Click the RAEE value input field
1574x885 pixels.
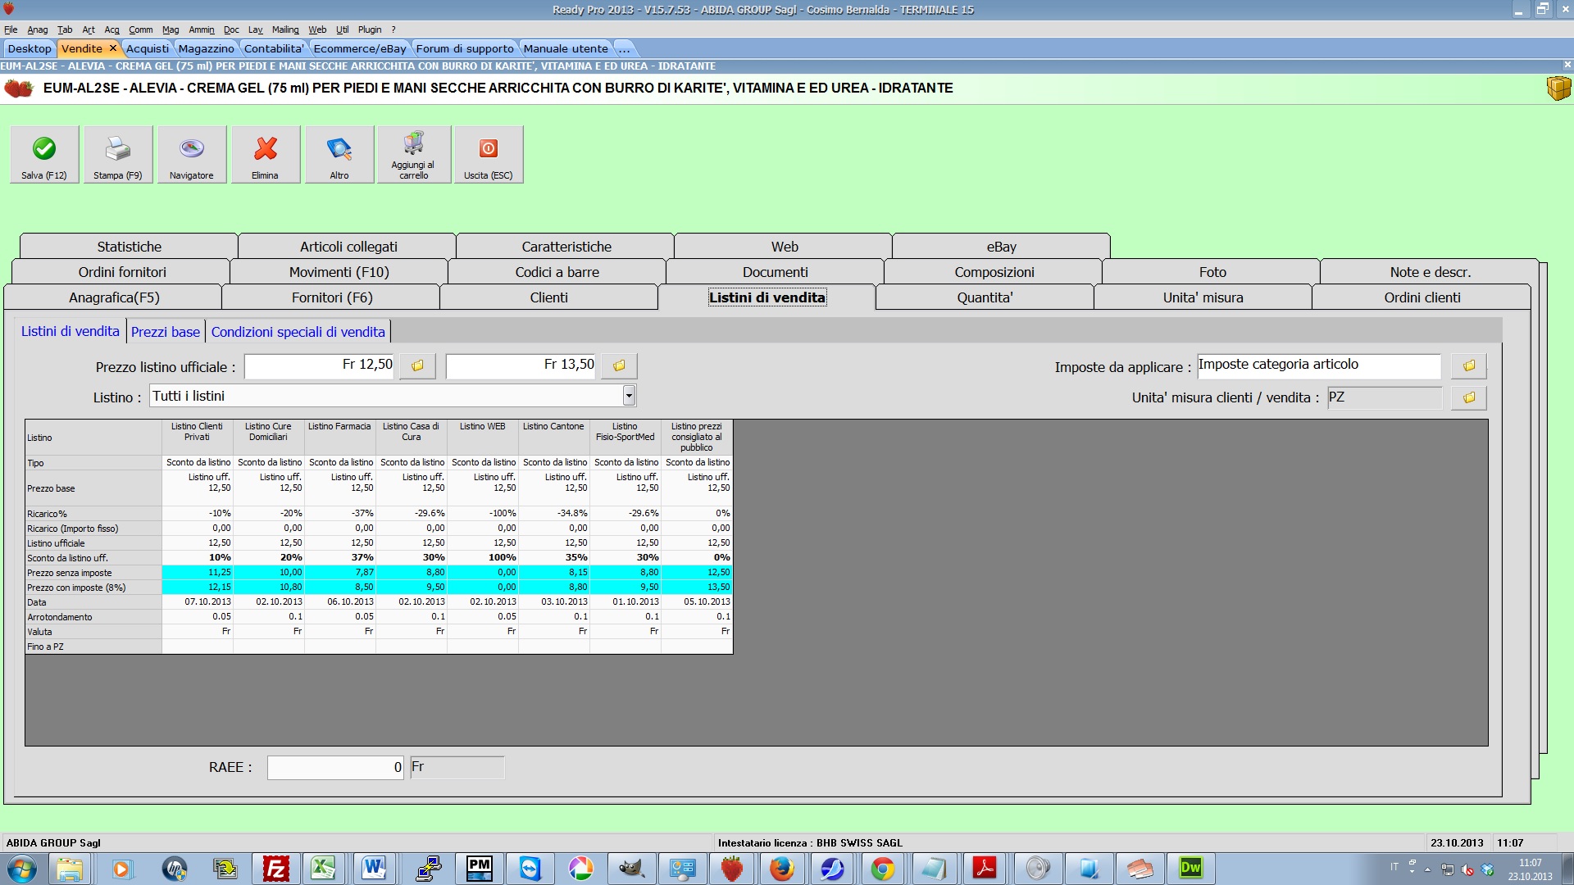tap(334, 768)
